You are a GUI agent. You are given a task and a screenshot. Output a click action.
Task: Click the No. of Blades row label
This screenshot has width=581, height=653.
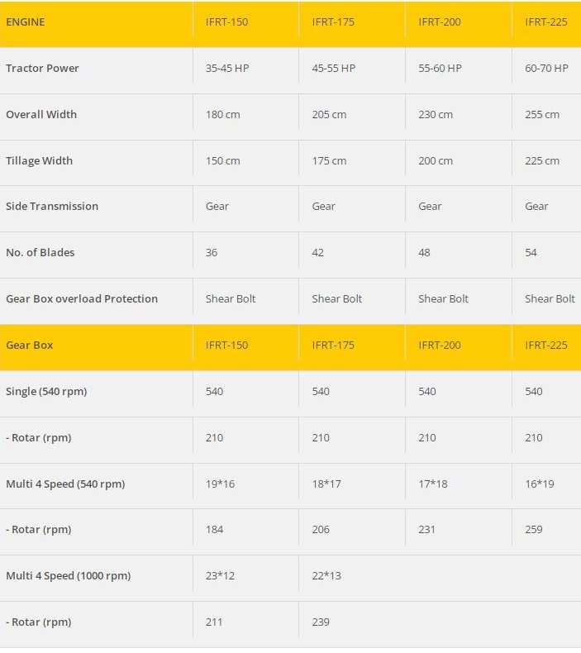[40, 252]
